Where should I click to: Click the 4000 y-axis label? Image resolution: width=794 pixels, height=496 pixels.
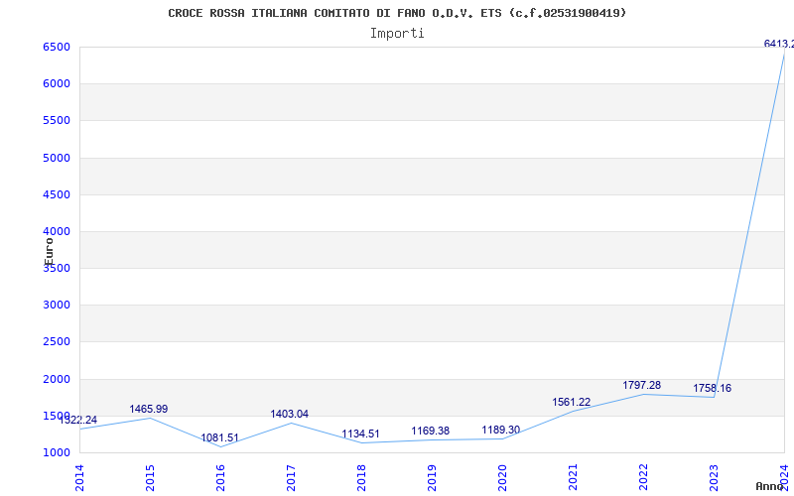(57, 232)
